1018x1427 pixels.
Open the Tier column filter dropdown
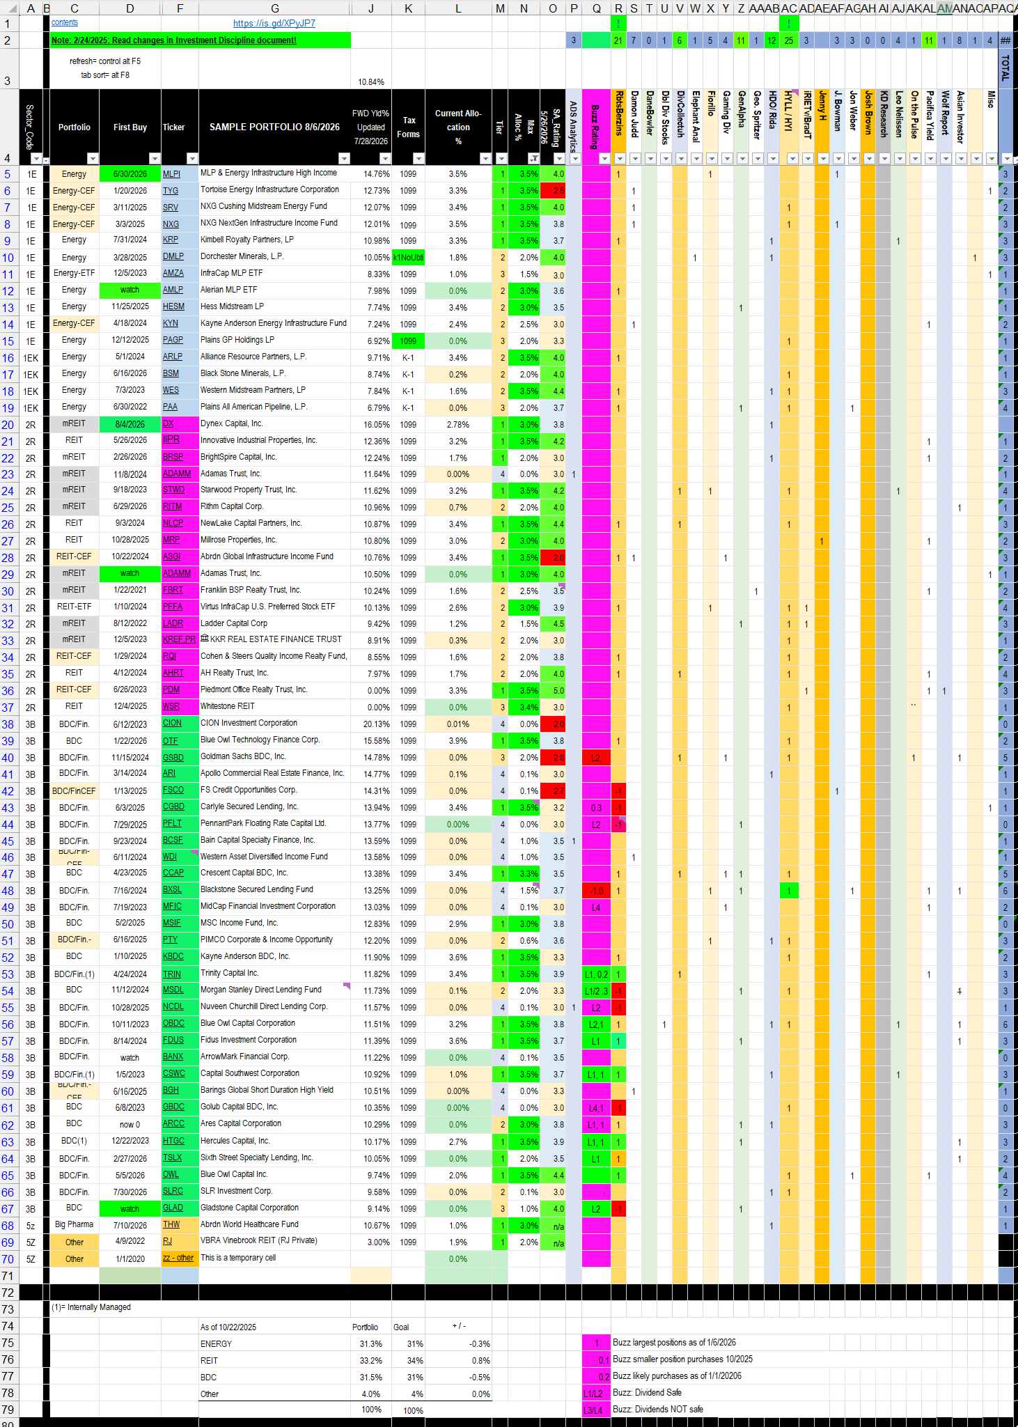[501, 159]
